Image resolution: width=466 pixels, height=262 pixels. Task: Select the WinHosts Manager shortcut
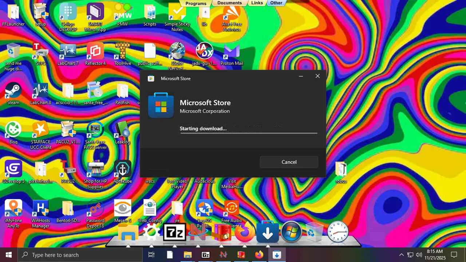41,214
